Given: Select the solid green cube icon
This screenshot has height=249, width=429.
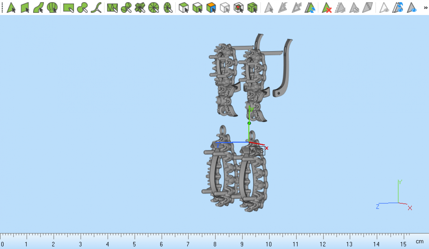Looking at the screenshot, I should (252, 7).
